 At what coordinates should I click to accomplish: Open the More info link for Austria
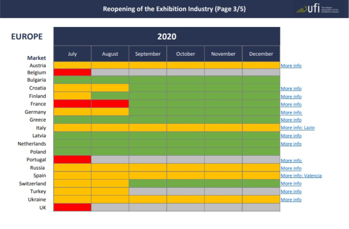[291, 66]
